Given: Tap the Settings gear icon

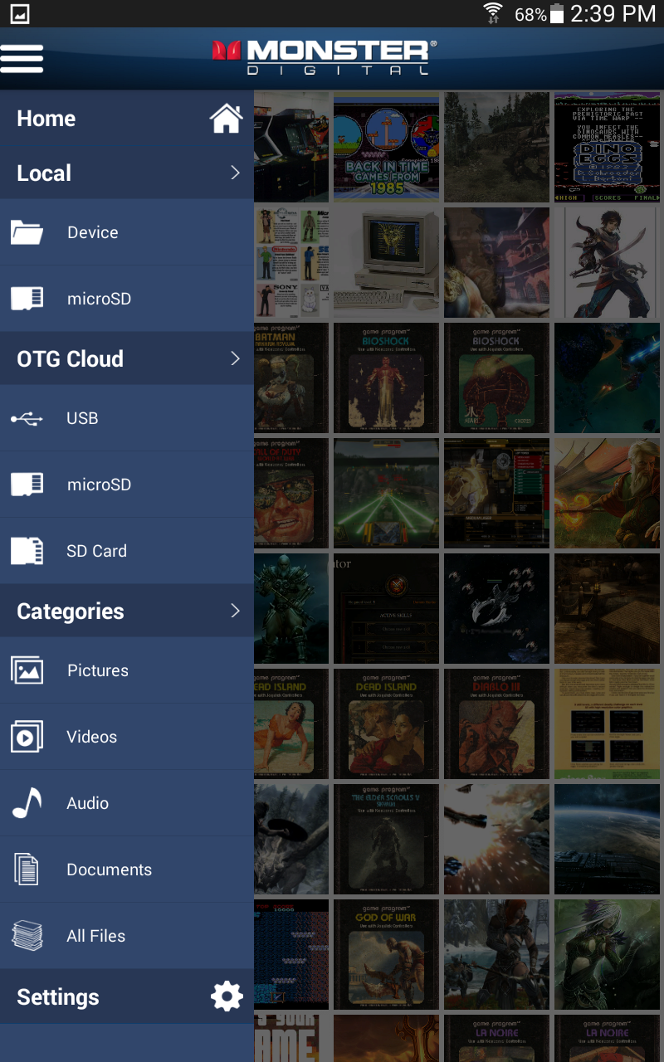Looking at the screenshot, I should pos(227,996).
